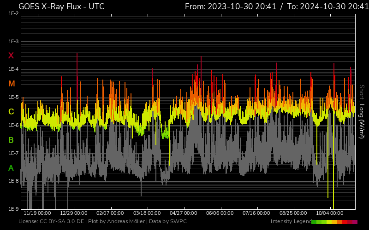
Task: Select the green B flare class label
Action: (x=11, y=140)
